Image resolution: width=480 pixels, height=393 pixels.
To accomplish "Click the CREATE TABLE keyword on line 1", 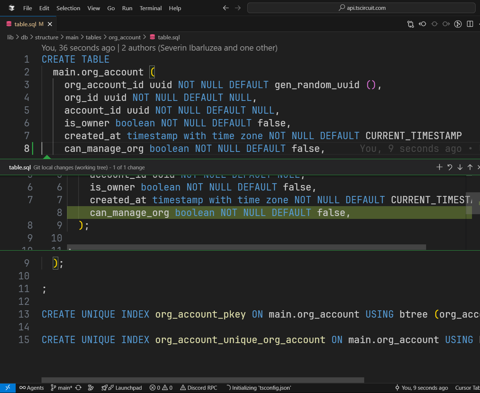I will [75, 59].
